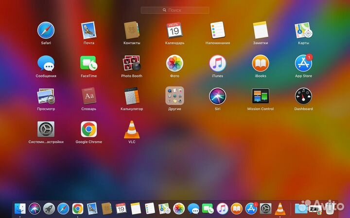This screenshot has height=218, width=350.
Task: Activate Siri from the Dock
Action: click(x=35, y=209)
